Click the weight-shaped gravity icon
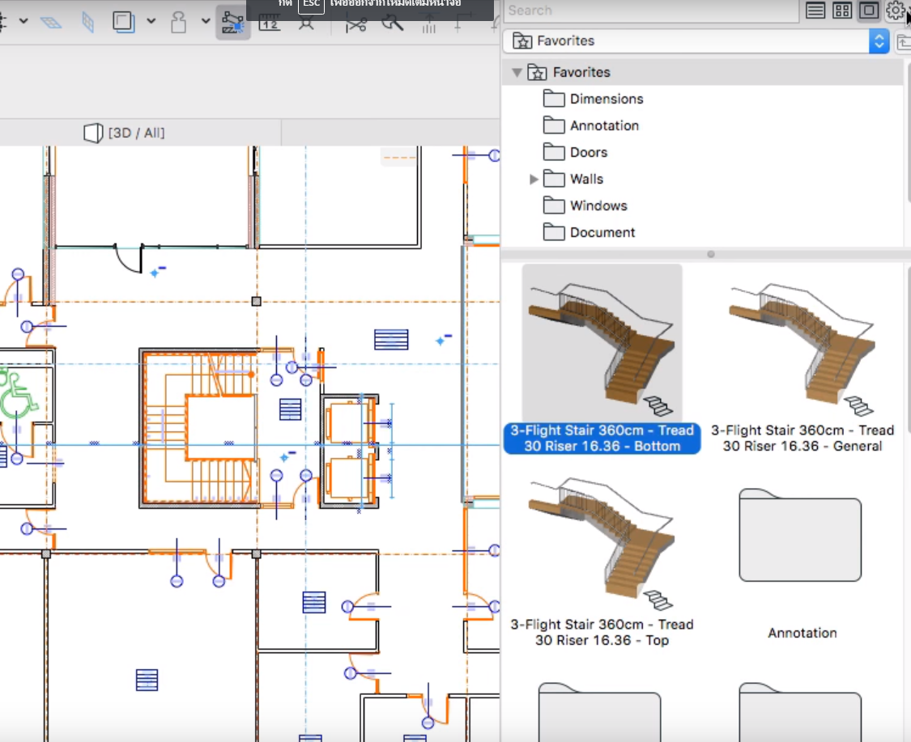Image resolution: width=911 pixels, height=742 pixels. 178,22
